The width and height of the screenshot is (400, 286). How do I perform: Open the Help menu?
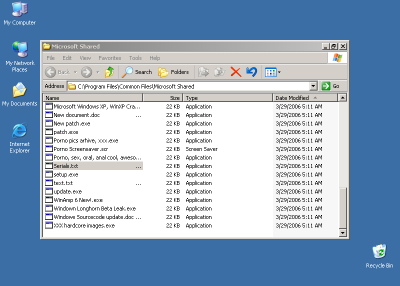[154, 58]
